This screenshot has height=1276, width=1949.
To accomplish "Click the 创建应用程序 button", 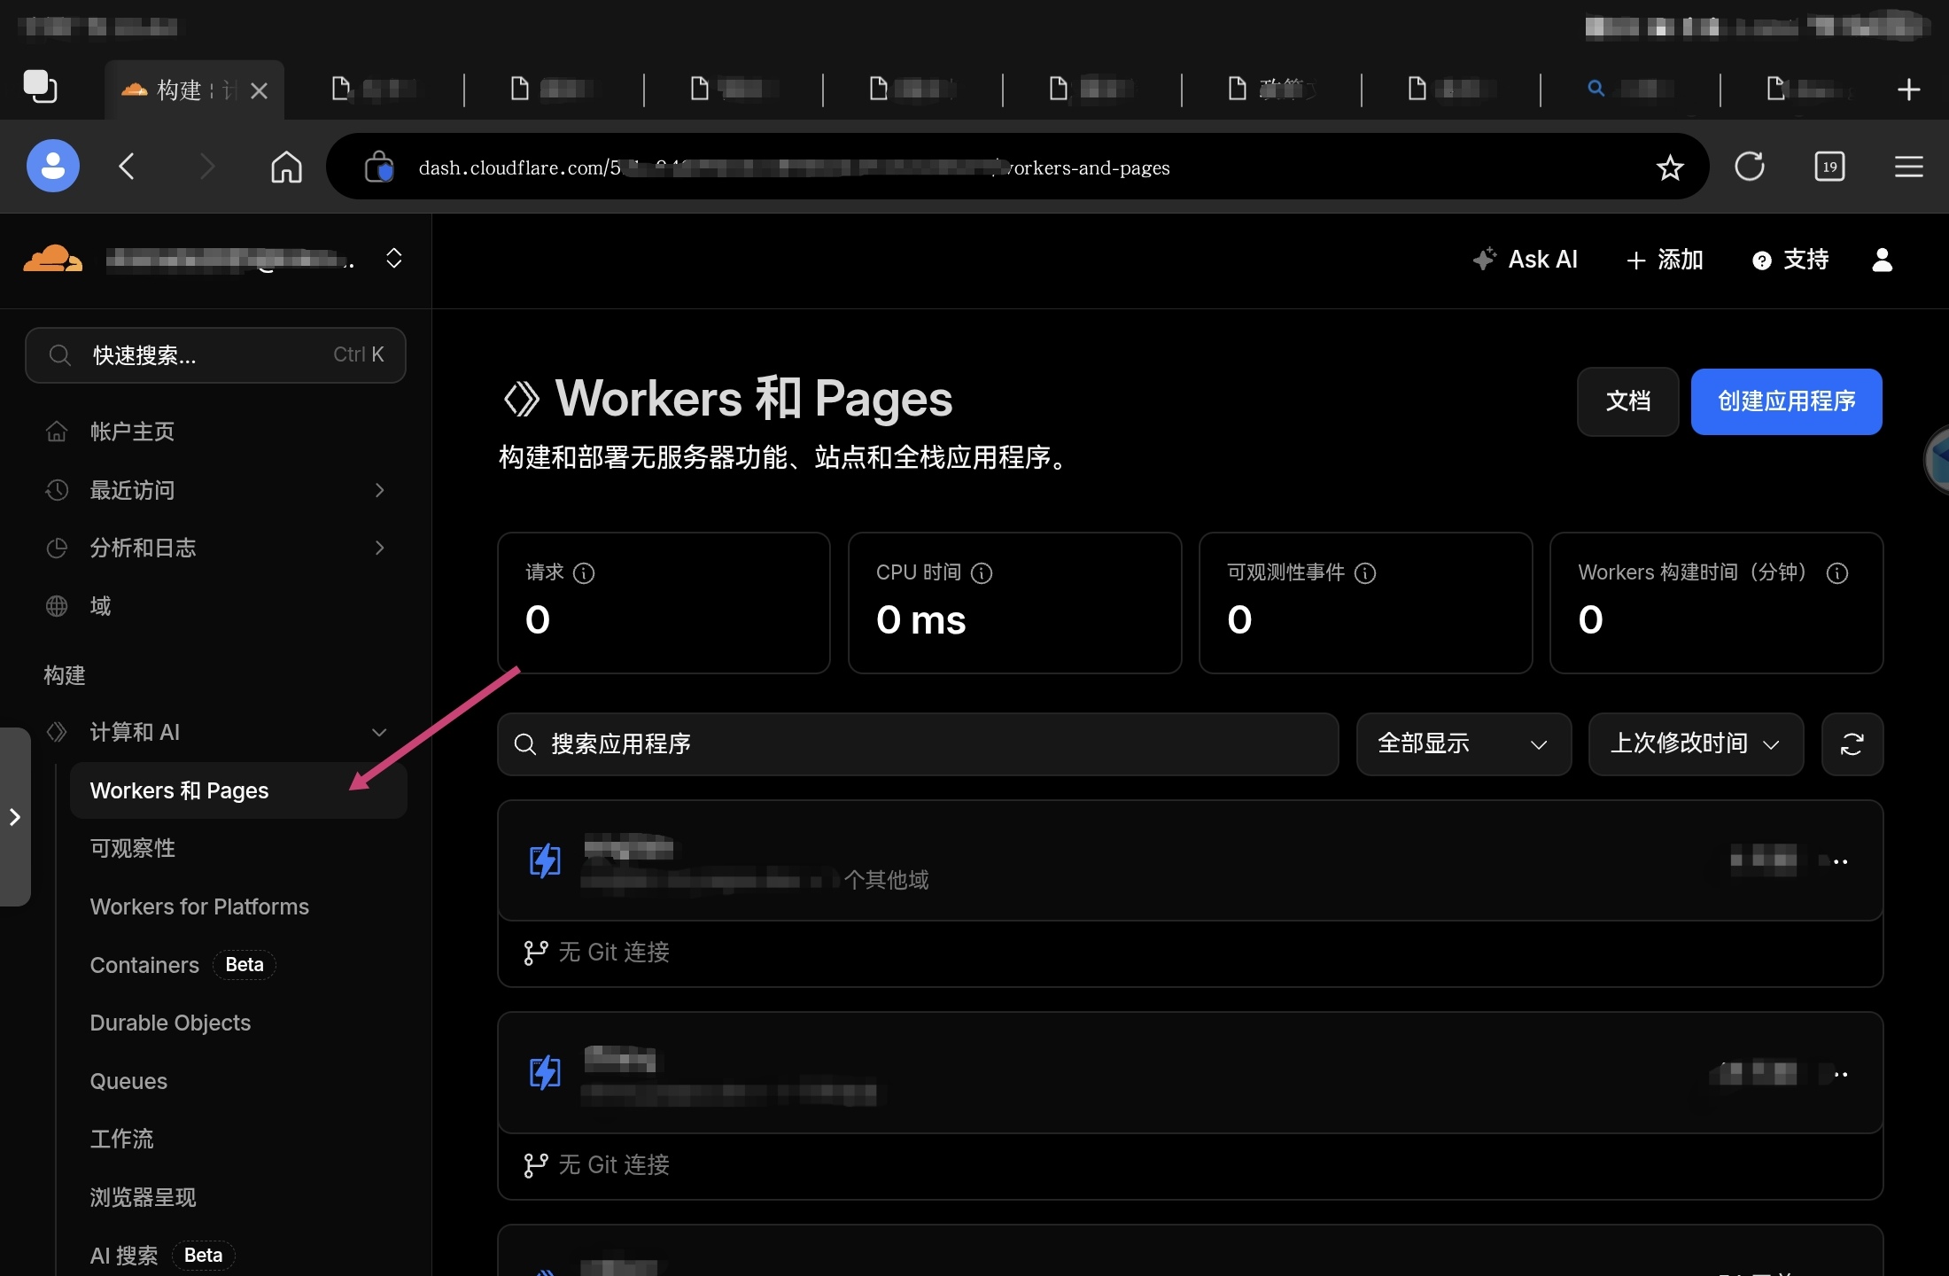I will [x=1786, y=401].
